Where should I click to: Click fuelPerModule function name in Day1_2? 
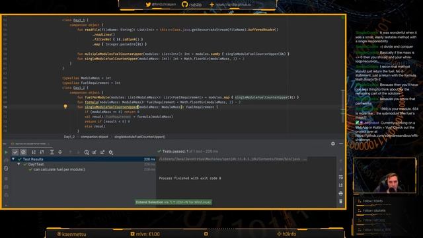click(97, 97)
